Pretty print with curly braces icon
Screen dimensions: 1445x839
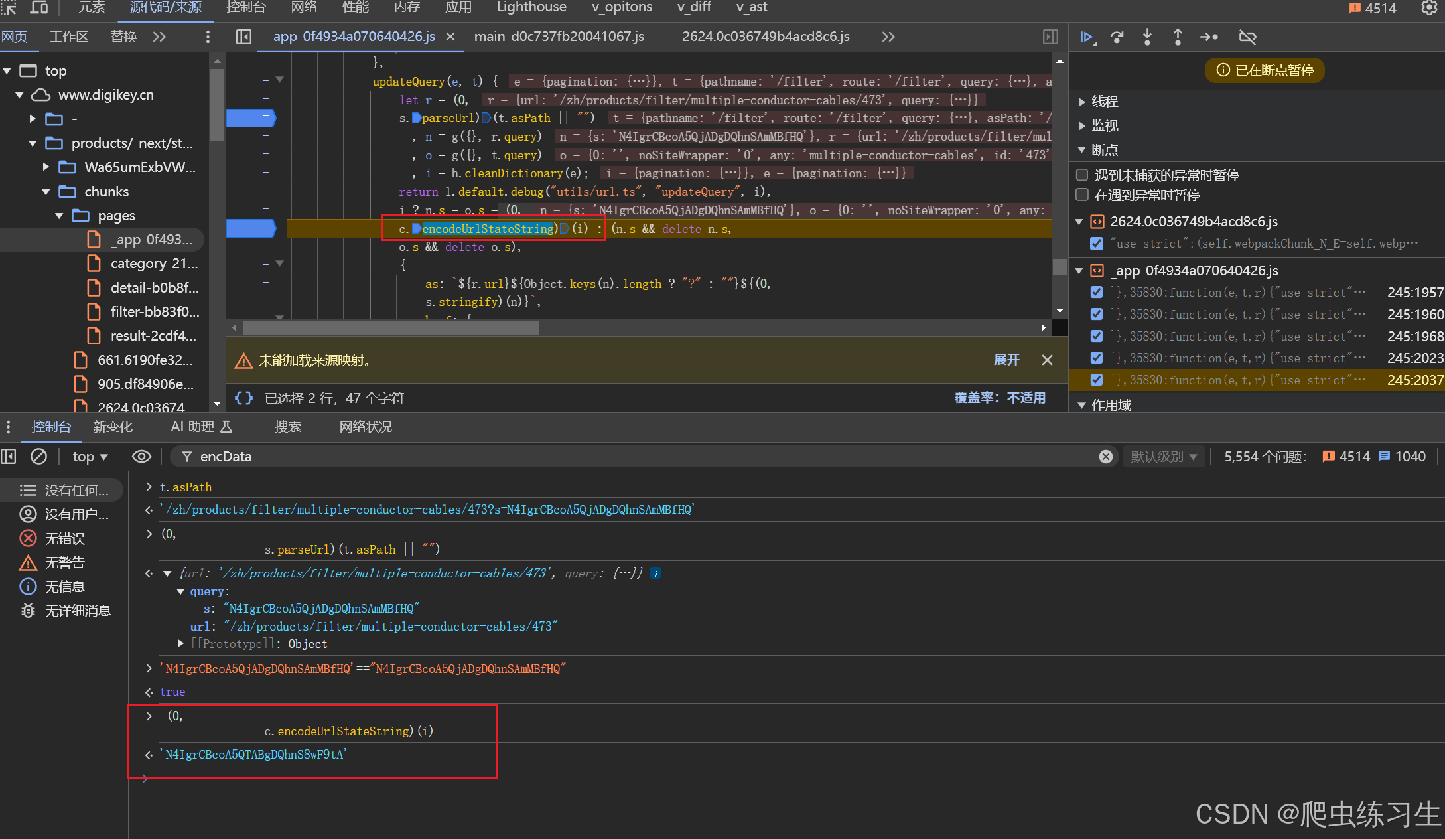point(243,398)
